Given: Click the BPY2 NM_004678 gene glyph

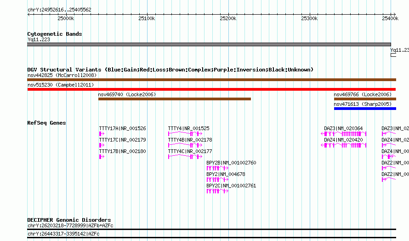Looking at the screenshot, I should (217, 180).
